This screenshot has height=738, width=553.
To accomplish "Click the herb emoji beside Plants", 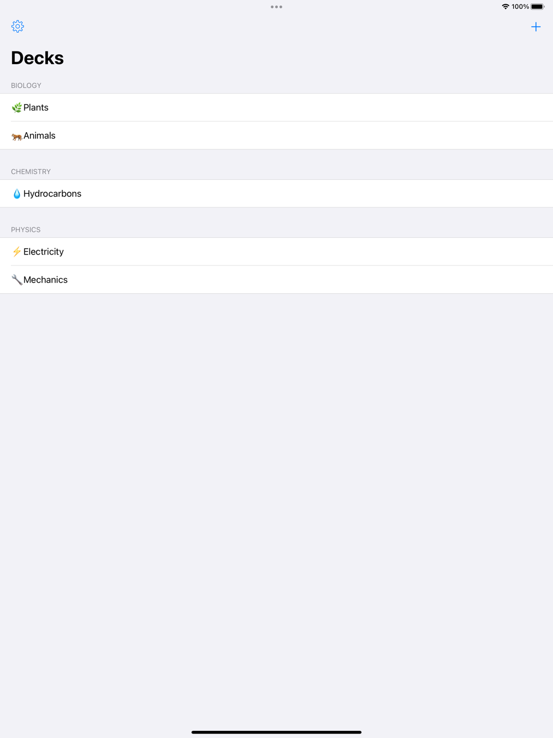I will click(17, 108).
